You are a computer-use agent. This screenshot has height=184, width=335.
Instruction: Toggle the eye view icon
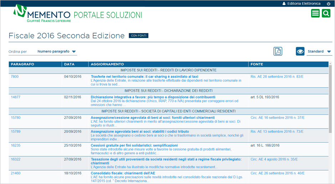(x=300, y=51)
